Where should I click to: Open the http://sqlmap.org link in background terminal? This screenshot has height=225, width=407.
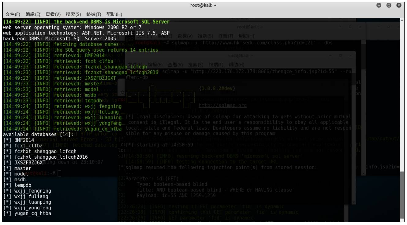pos(222,105)
